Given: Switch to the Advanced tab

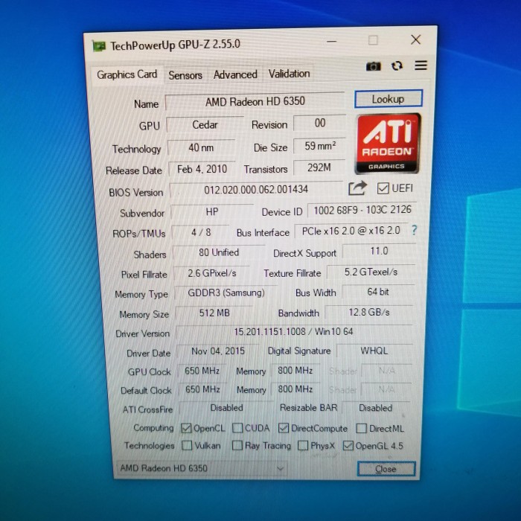Looking at the screenshot, I should pos(235,74).
